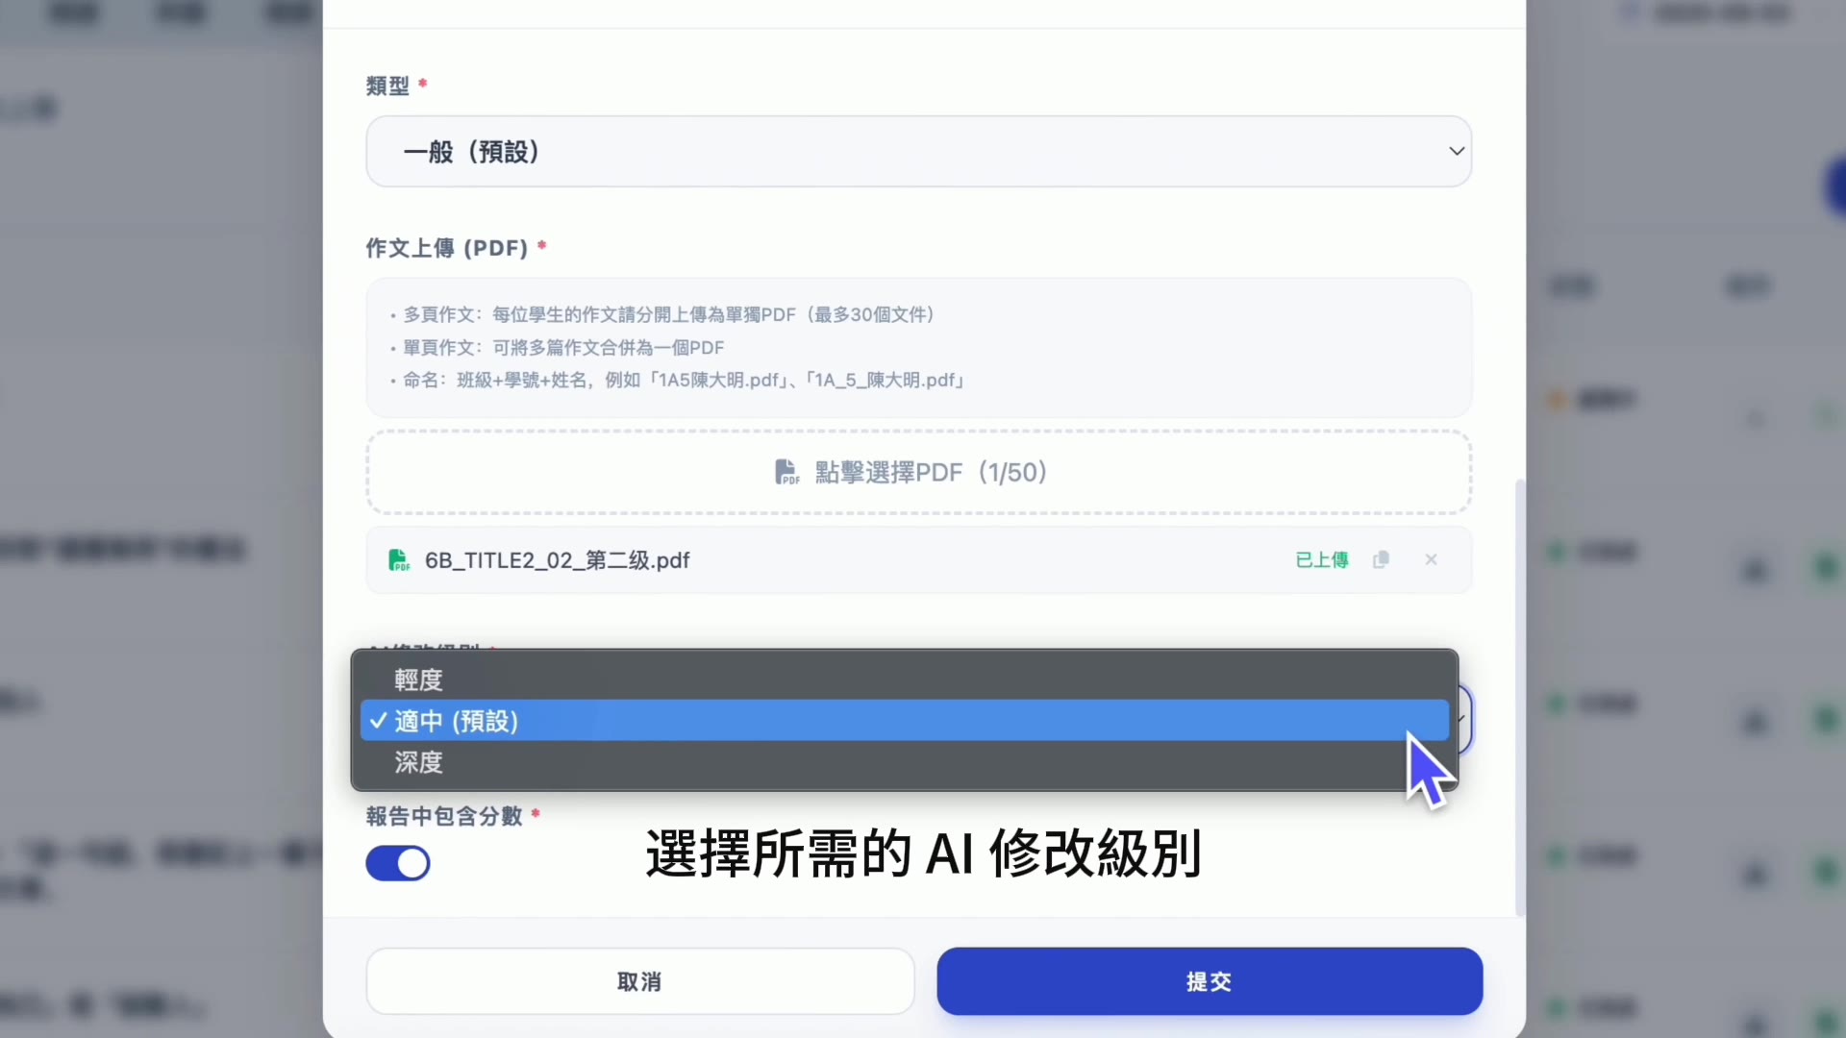Image resolution: width=1846 pixels, height=1038 pixels.
Task: Click the chevron arrow of 類型 selector
Action: [x=1456, y=152]
